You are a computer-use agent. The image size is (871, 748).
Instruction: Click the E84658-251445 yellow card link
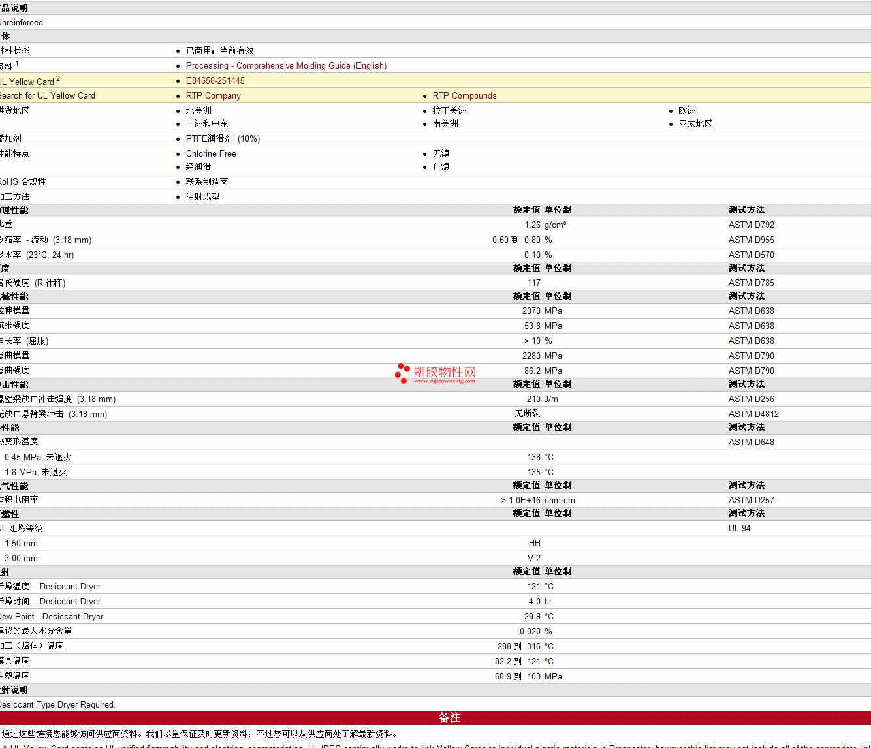click(215, 81)
